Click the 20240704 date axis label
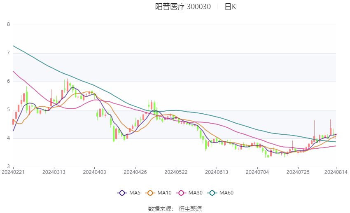 (257, 172)
